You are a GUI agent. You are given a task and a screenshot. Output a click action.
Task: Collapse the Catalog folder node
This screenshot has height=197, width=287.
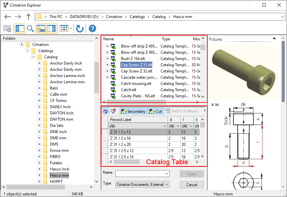tap(33, 57)
